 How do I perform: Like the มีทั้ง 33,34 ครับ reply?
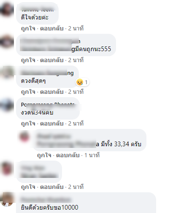point(44,155)
